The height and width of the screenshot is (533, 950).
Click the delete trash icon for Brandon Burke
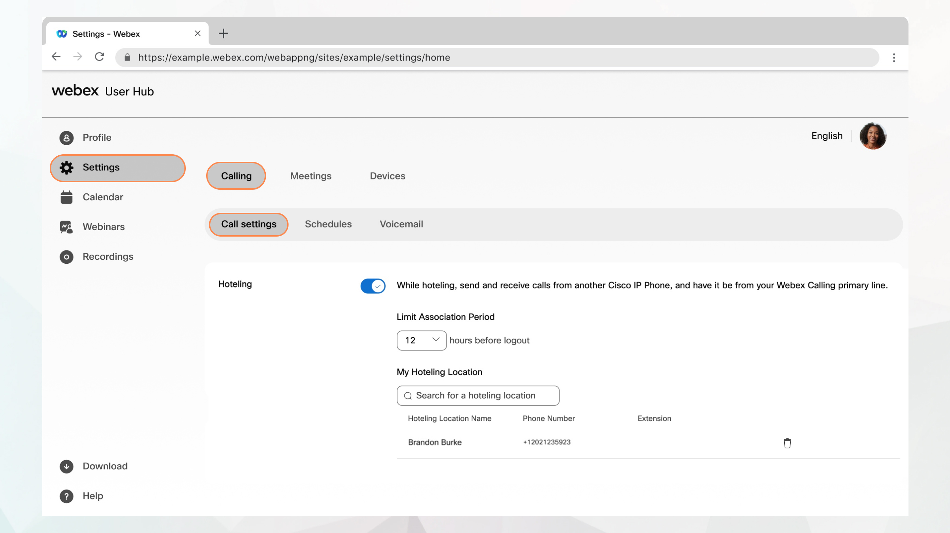tap(787, 443)
